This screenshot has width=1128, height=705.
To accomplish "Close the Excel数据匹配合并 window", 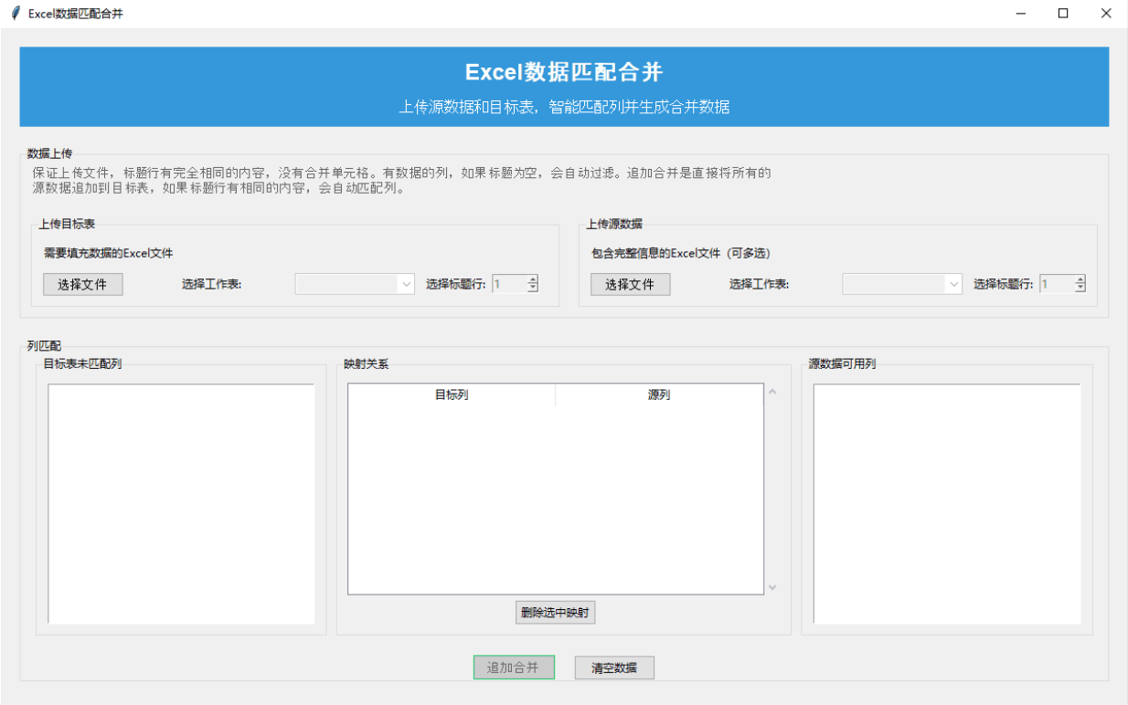I will coord(1106,14).
